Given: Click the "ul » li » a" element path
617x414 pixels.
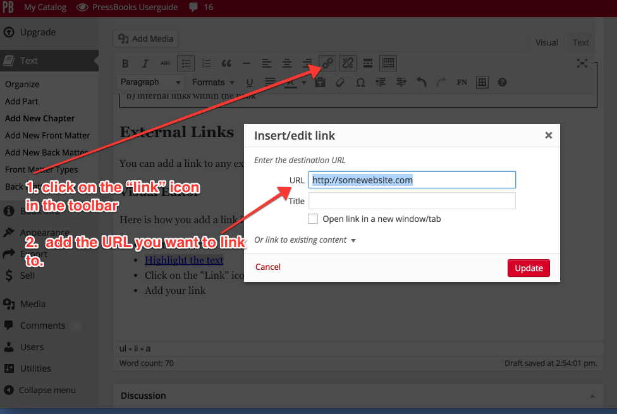Looking at the screenshot, I should (x=135, y=348).
